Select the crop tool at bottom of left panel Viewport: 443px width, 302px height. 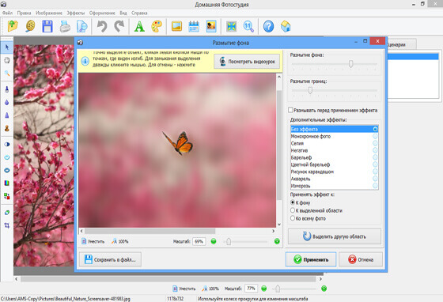7,225
